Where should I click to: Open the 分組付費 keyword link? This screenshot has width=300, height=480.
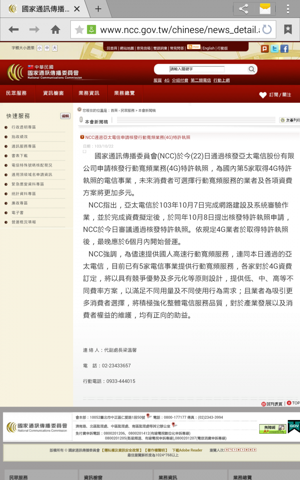(x=180, y=80)
